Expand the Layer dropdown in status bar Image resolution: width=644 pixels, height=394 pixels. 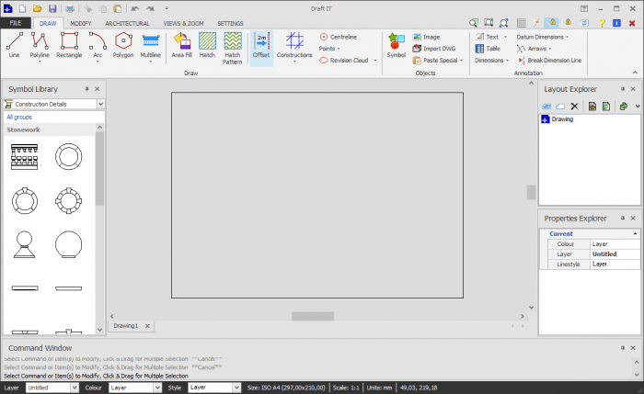tap(75, 388)
